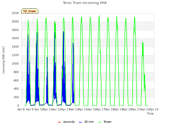Click the blue 30-min legend color marker
The height and width of the screenshot is (127, 170).
click(x=80, y=122)
